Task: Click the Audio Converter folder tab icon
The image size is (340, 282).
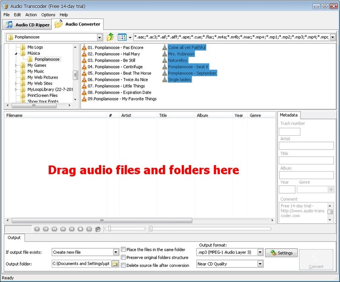Action: coord(58,24)
